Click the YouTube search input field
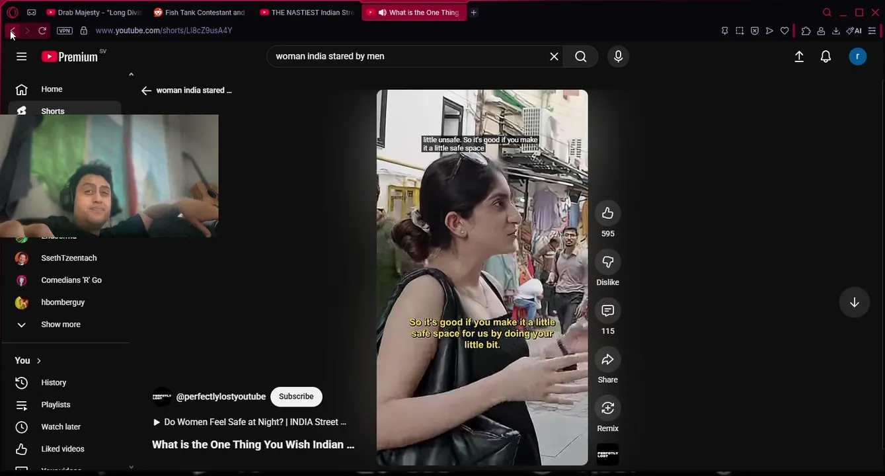The image size is (885, 476). 406,56
